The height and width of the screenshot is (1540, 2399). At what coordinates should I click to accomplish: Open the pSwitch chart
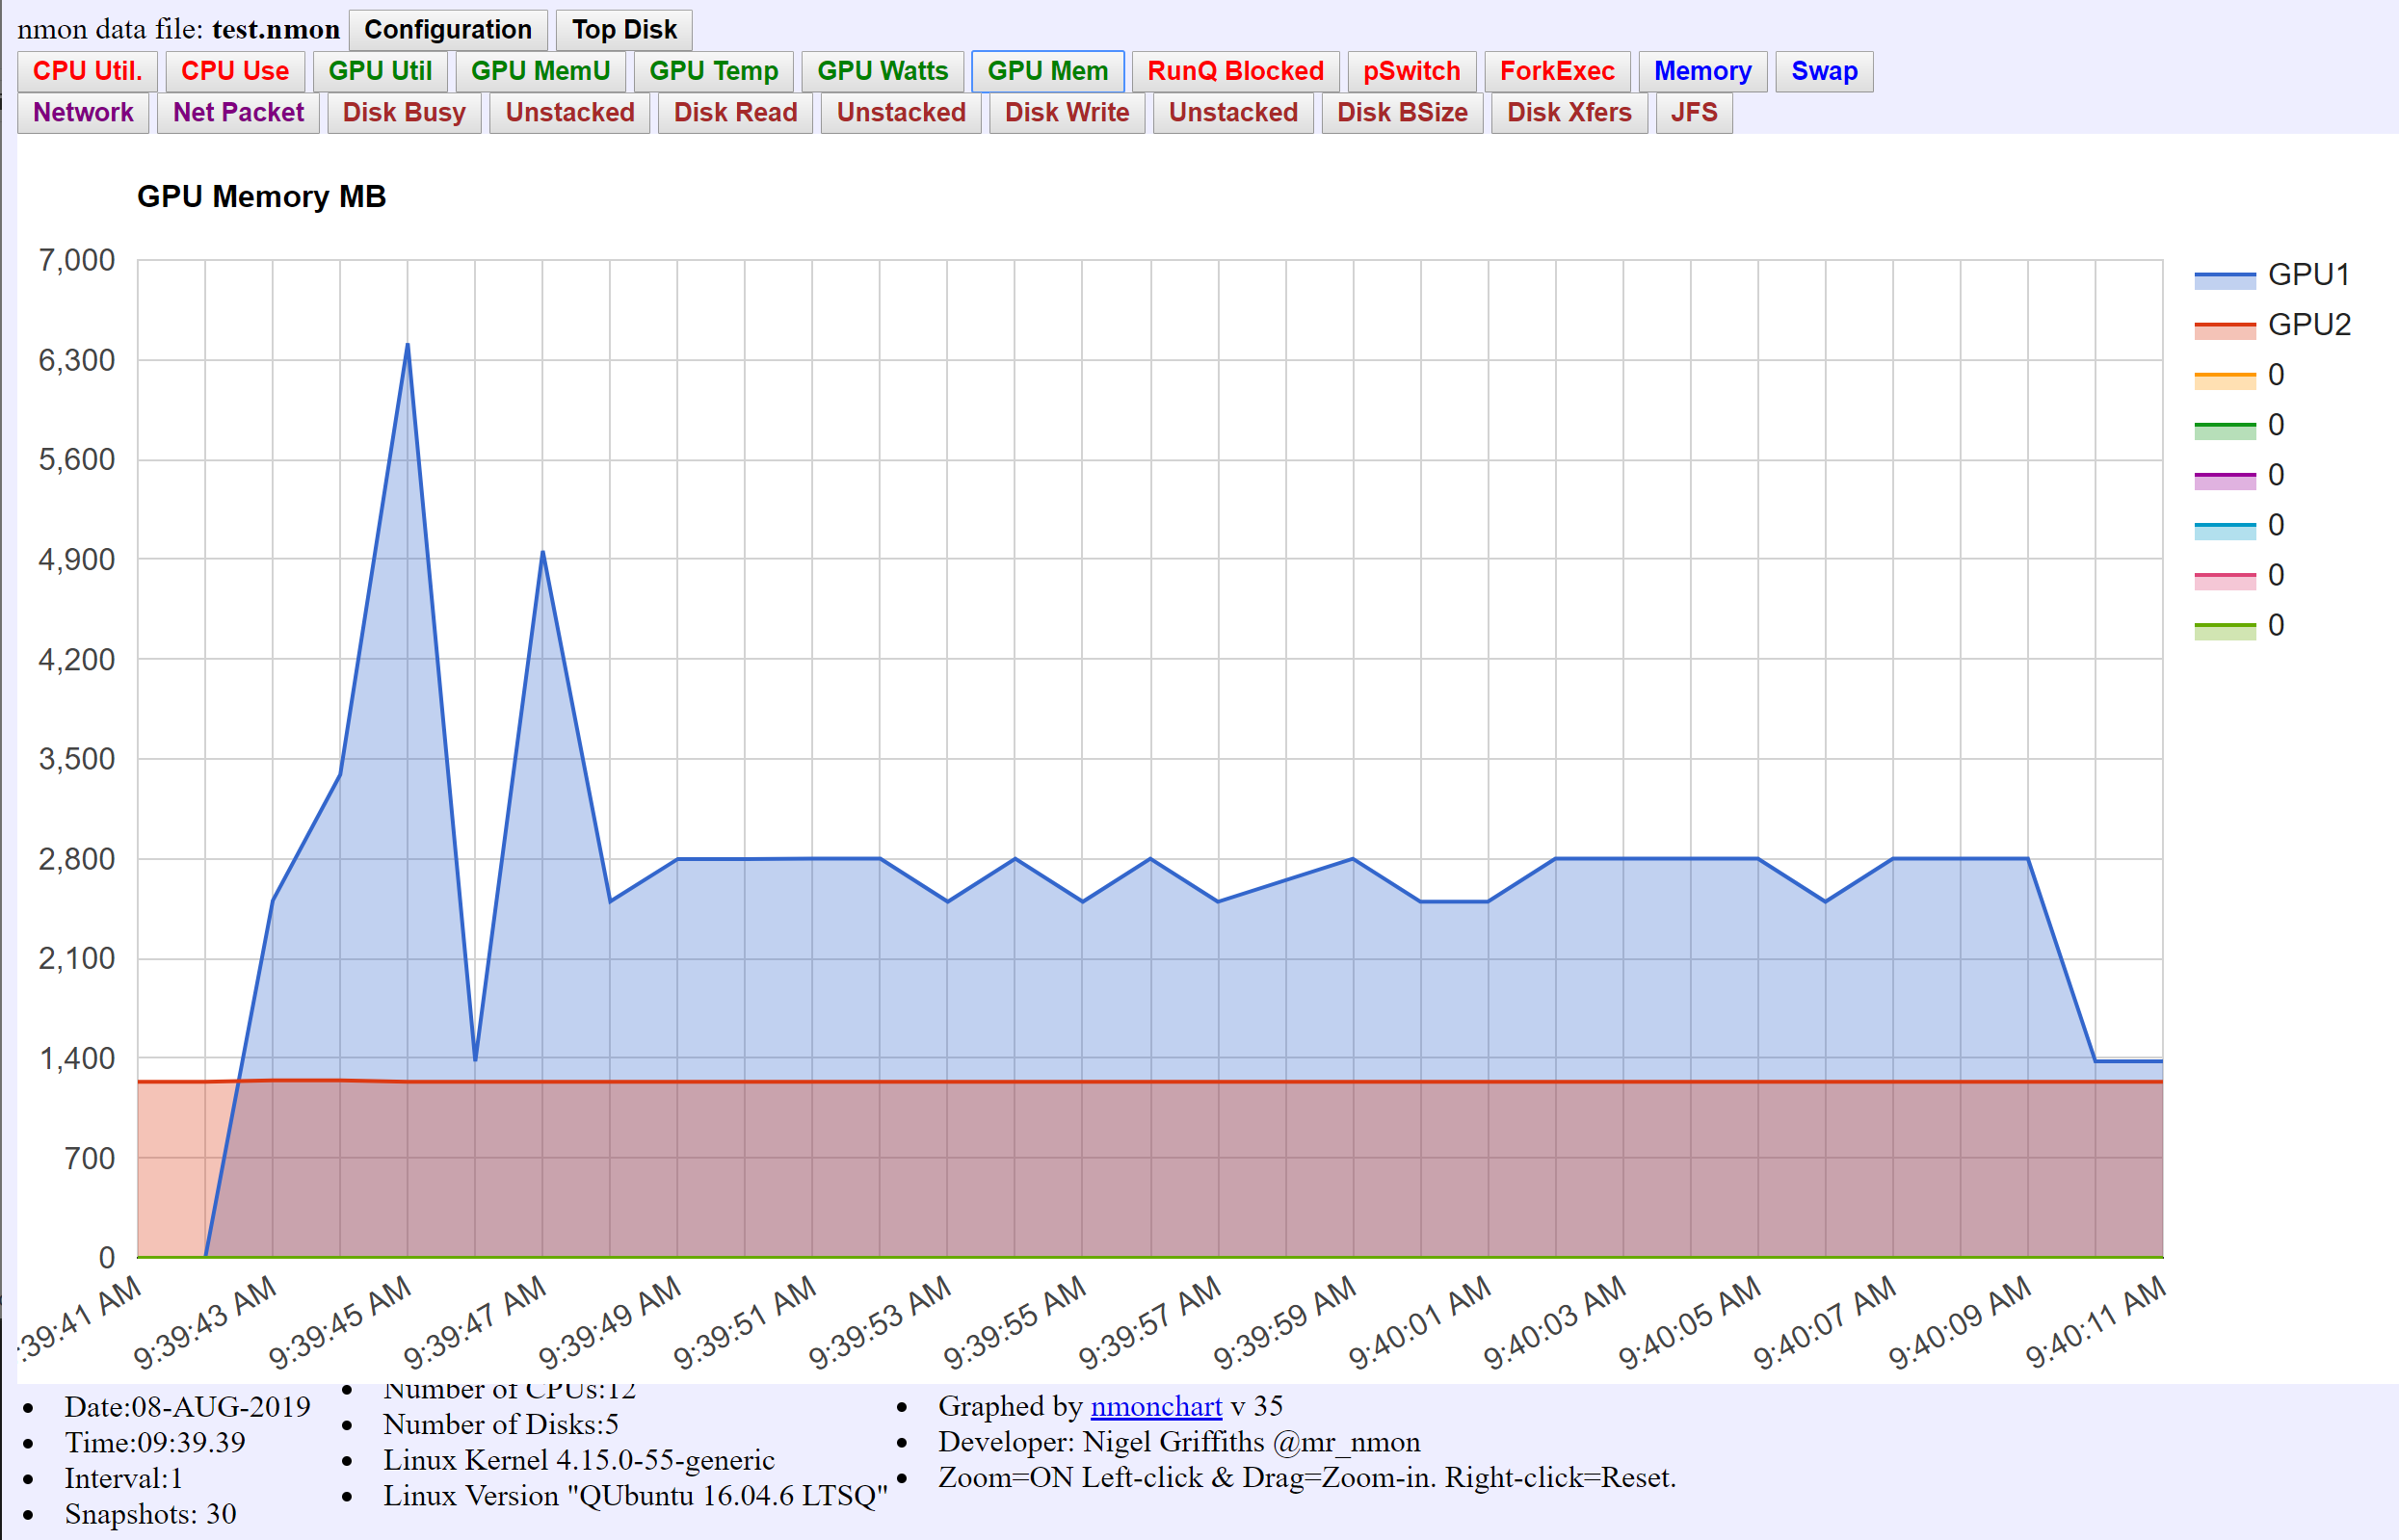coord(1411,71)
